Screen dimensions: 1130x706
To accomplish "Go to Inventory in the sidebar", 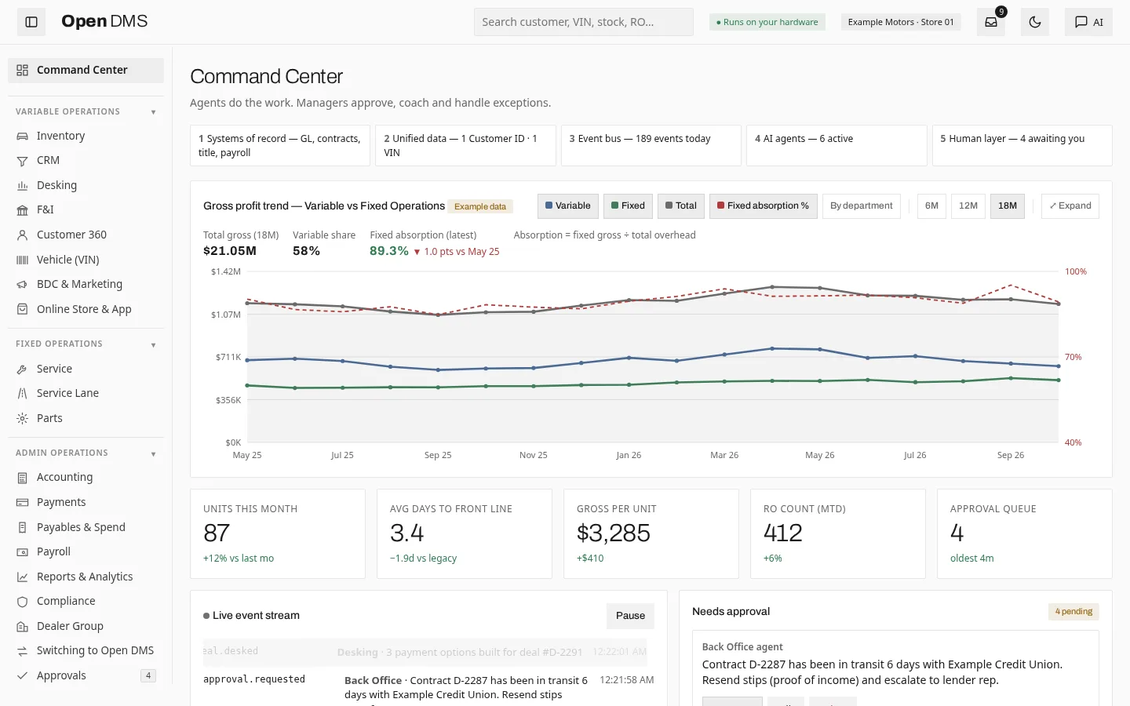I will (86, 136).
